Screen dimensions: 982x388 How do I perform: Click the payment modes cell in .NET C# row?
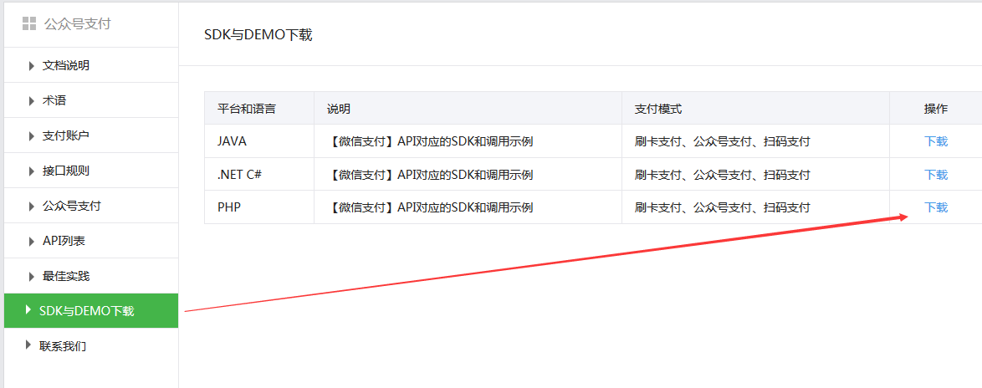point(755,175)
